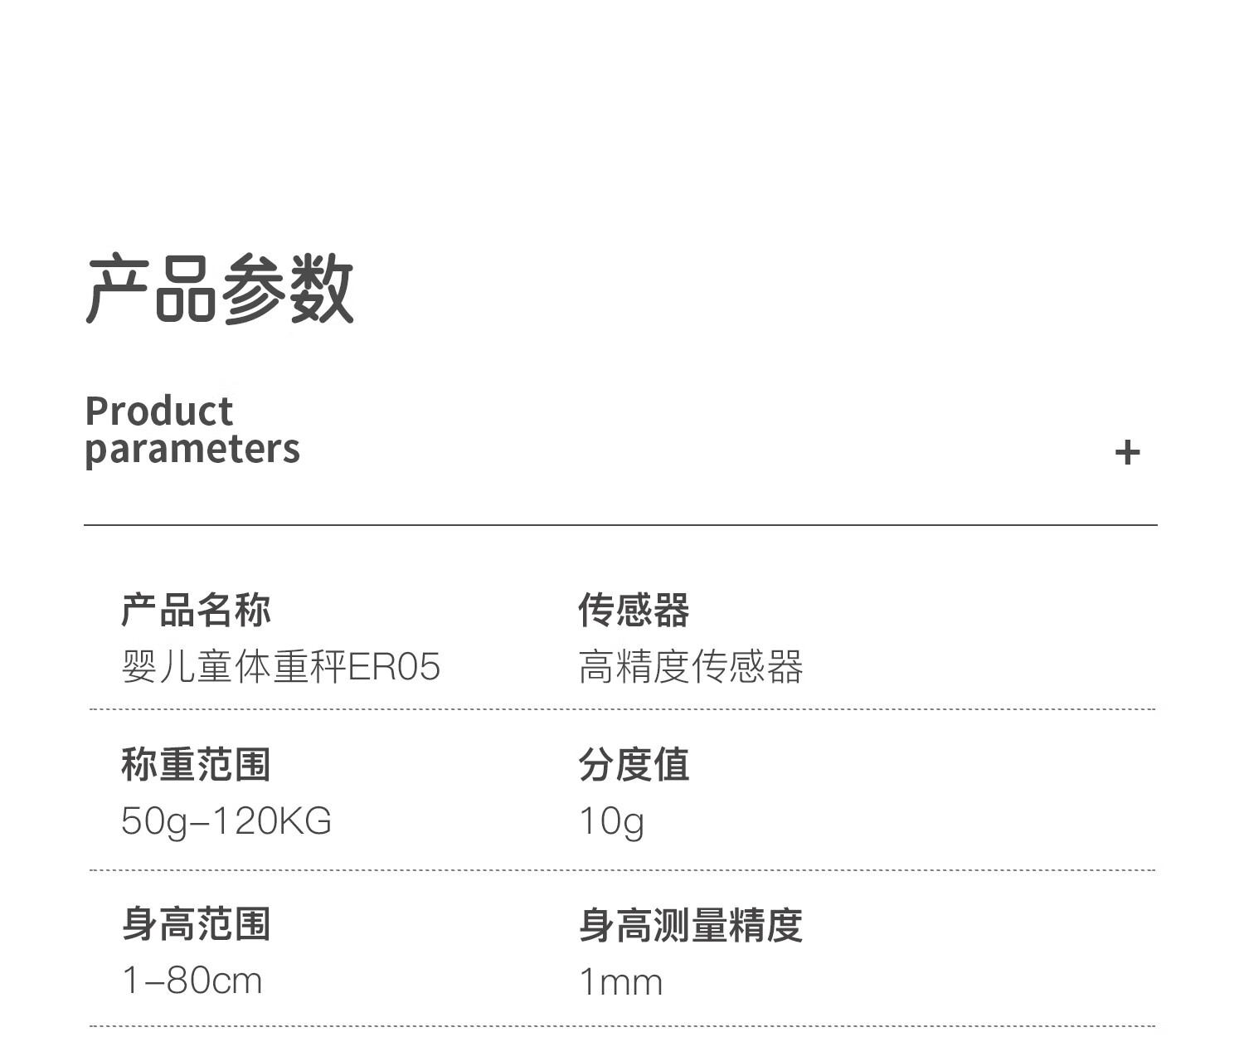Click the 1–80cm height range value
Screen dimensions: 1244x1037
pyautogui.click(x=192, y=981)
